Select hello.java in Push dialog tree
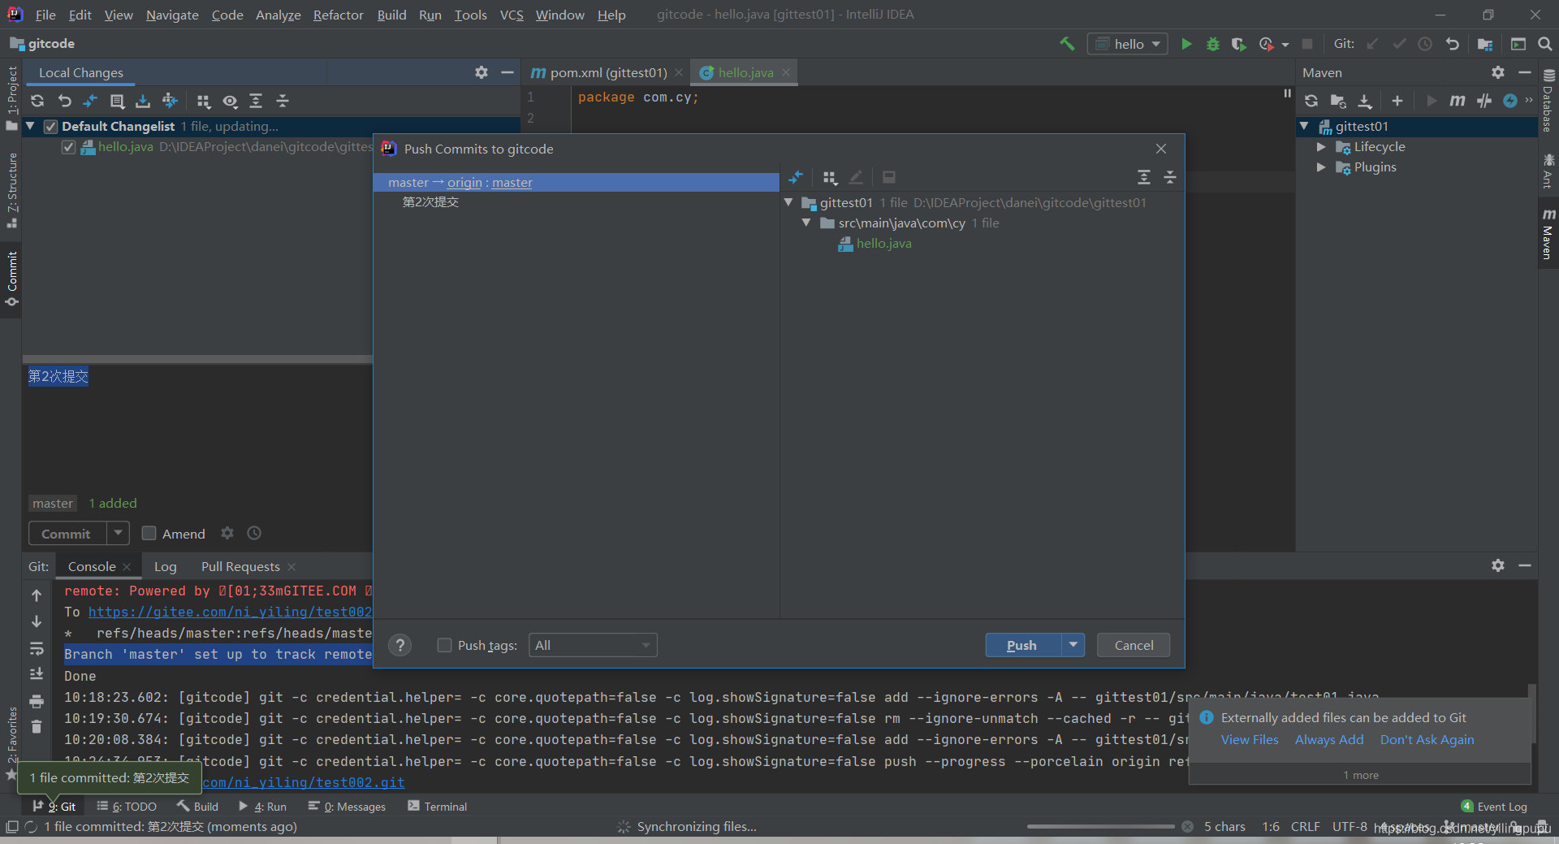 pyautogui.click(x=884, y=244)
